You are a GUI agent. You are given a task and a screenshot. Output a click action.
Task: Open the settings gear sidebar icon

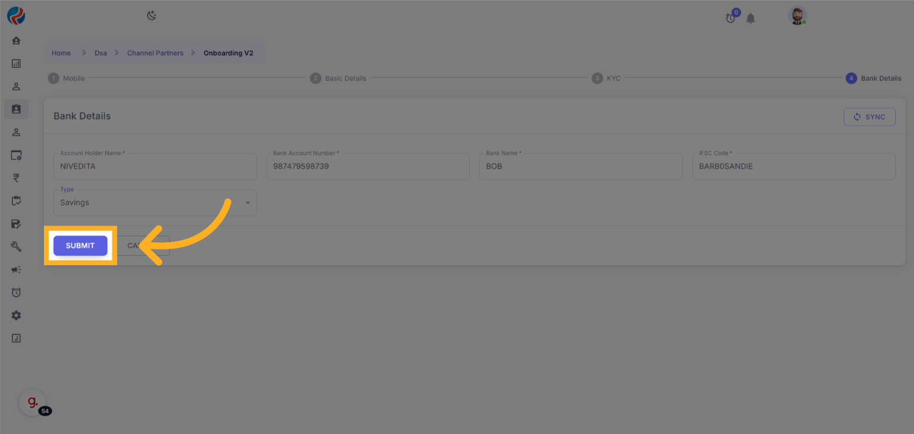point(16,315)
